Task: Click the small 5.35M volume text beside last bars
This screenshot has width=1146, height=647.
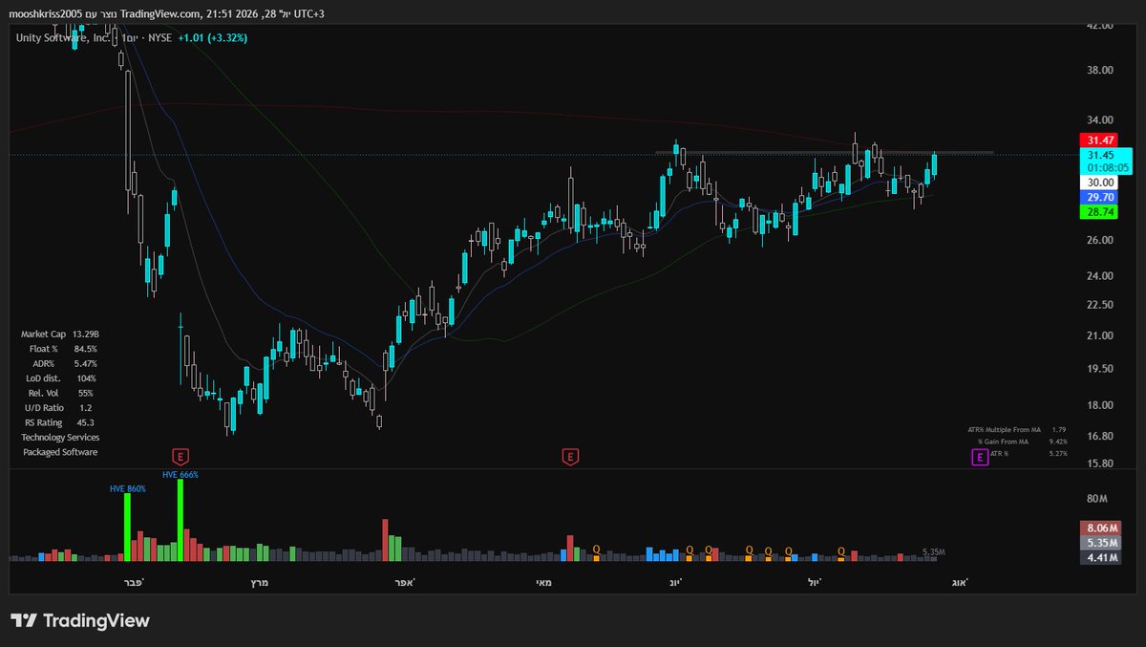Action: coord(934,552)
